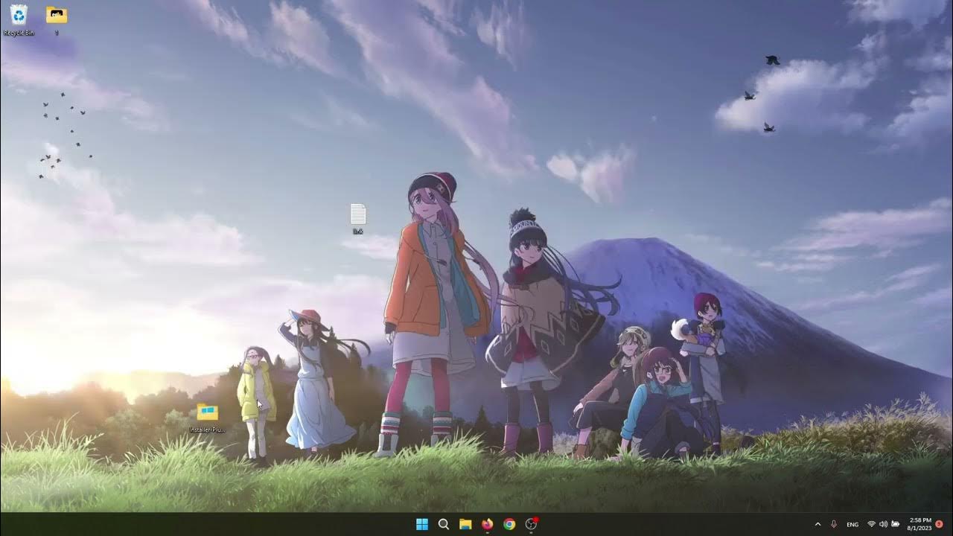Select the Recycle Bin desktop icon
Screen dimensions: 953x536
(x=19, y=19)
